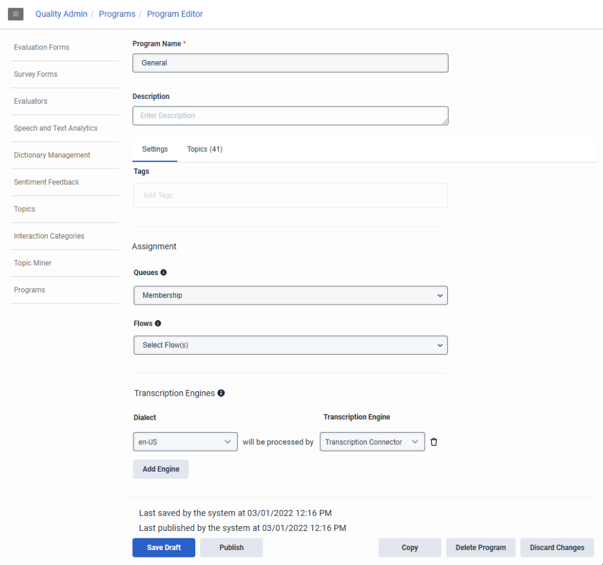Open Speech and Text Analytics in sidebar
603x565 pixels.
pos(56,128)
